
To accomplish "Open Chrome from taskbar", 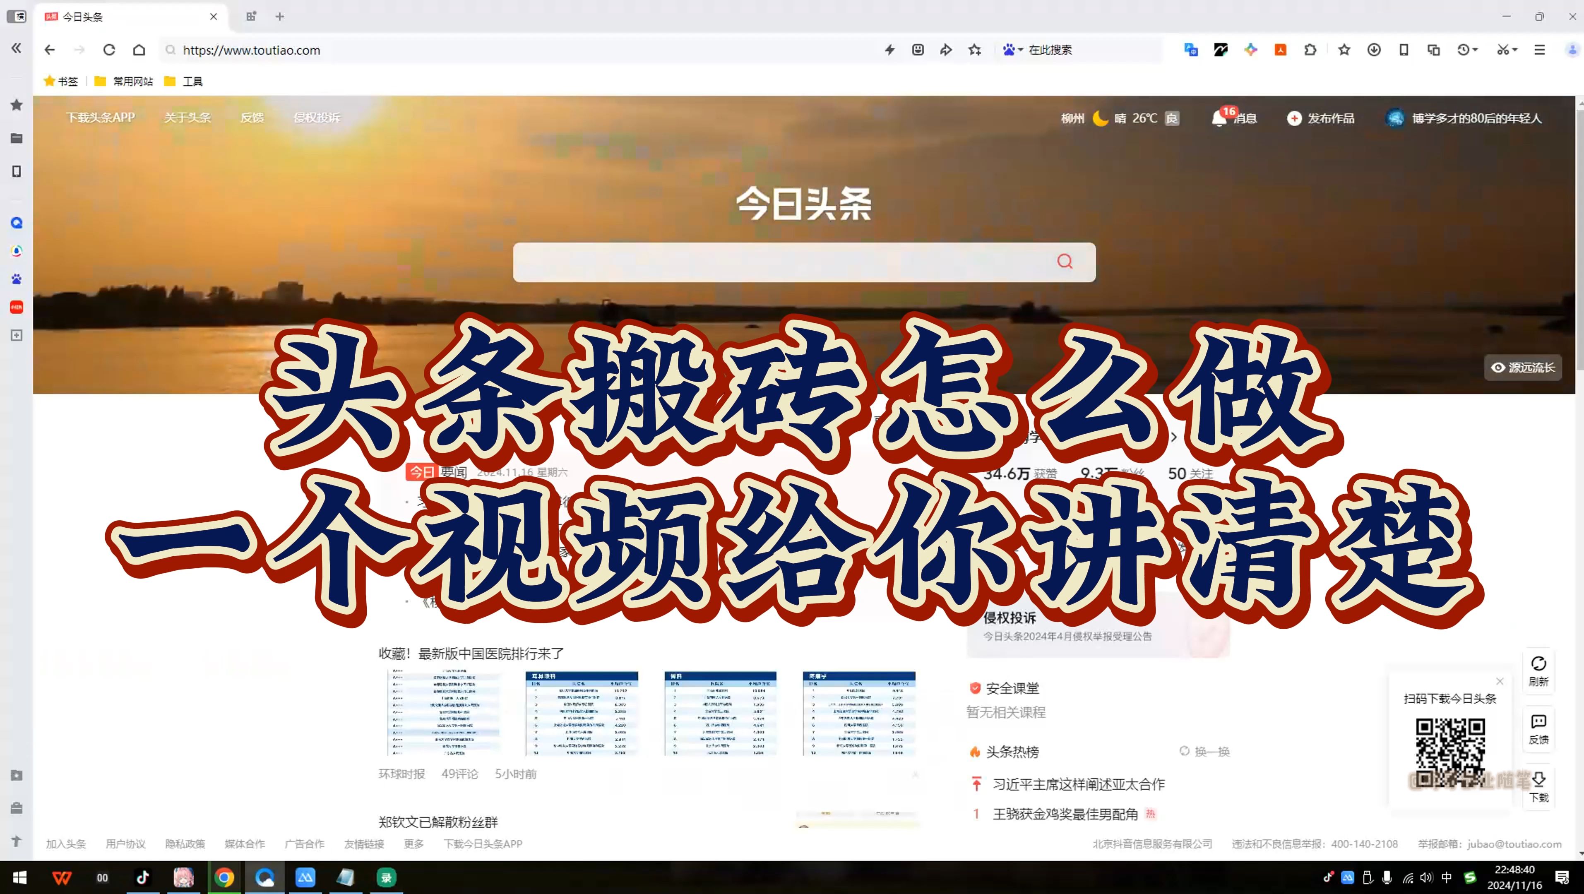I will click(224, 877).
